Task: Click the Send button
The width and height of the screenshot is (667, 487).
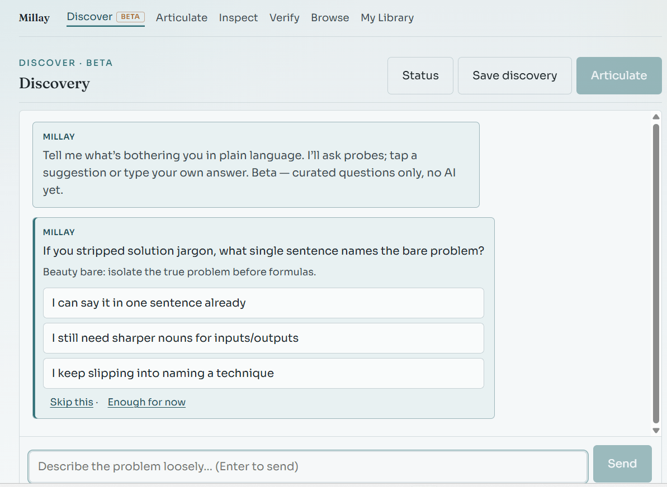Action: [x=622, y=464]
